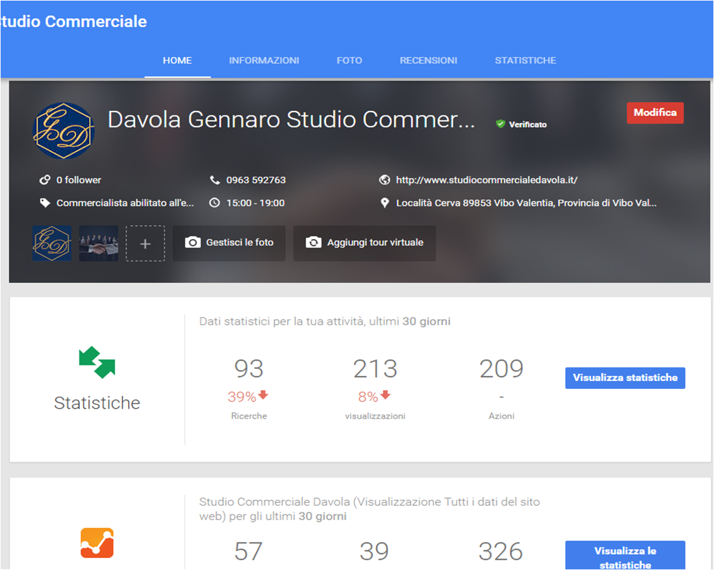The image size is (714, 570).
Task: Click the green Verificato shield icon
Action: click(x=500, y=124)
